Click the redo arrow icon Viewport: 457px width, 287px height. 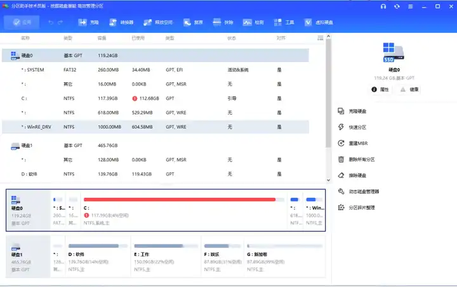60,22
